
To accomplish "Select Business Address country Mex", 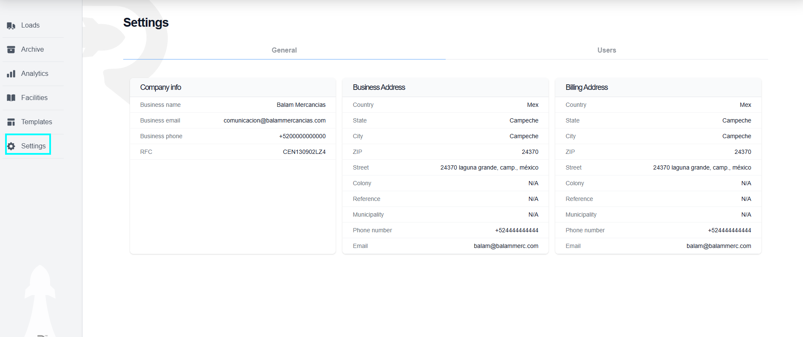I will (x=533, y=105).
